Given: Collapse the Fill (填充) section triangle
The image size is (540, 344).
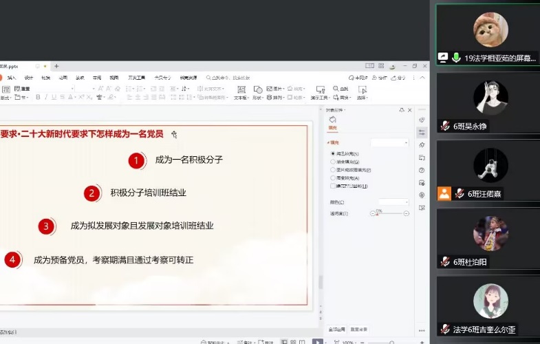Looking at the screenshot, I should coord(328,142).
